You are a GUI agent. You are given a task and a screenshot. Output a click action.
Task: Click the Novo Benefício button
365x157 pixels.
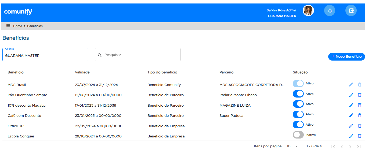click(346, 57)
